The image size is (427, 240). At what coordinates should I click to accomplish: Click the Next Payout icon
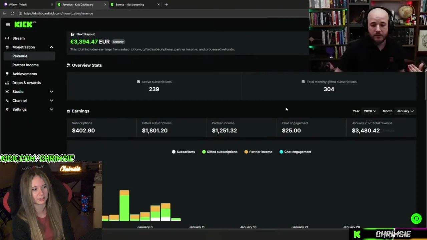(72, 34)
